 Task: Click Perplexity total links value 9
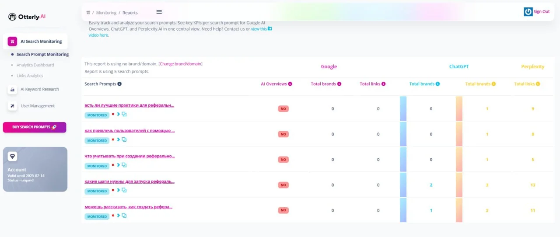pos(533,109)
